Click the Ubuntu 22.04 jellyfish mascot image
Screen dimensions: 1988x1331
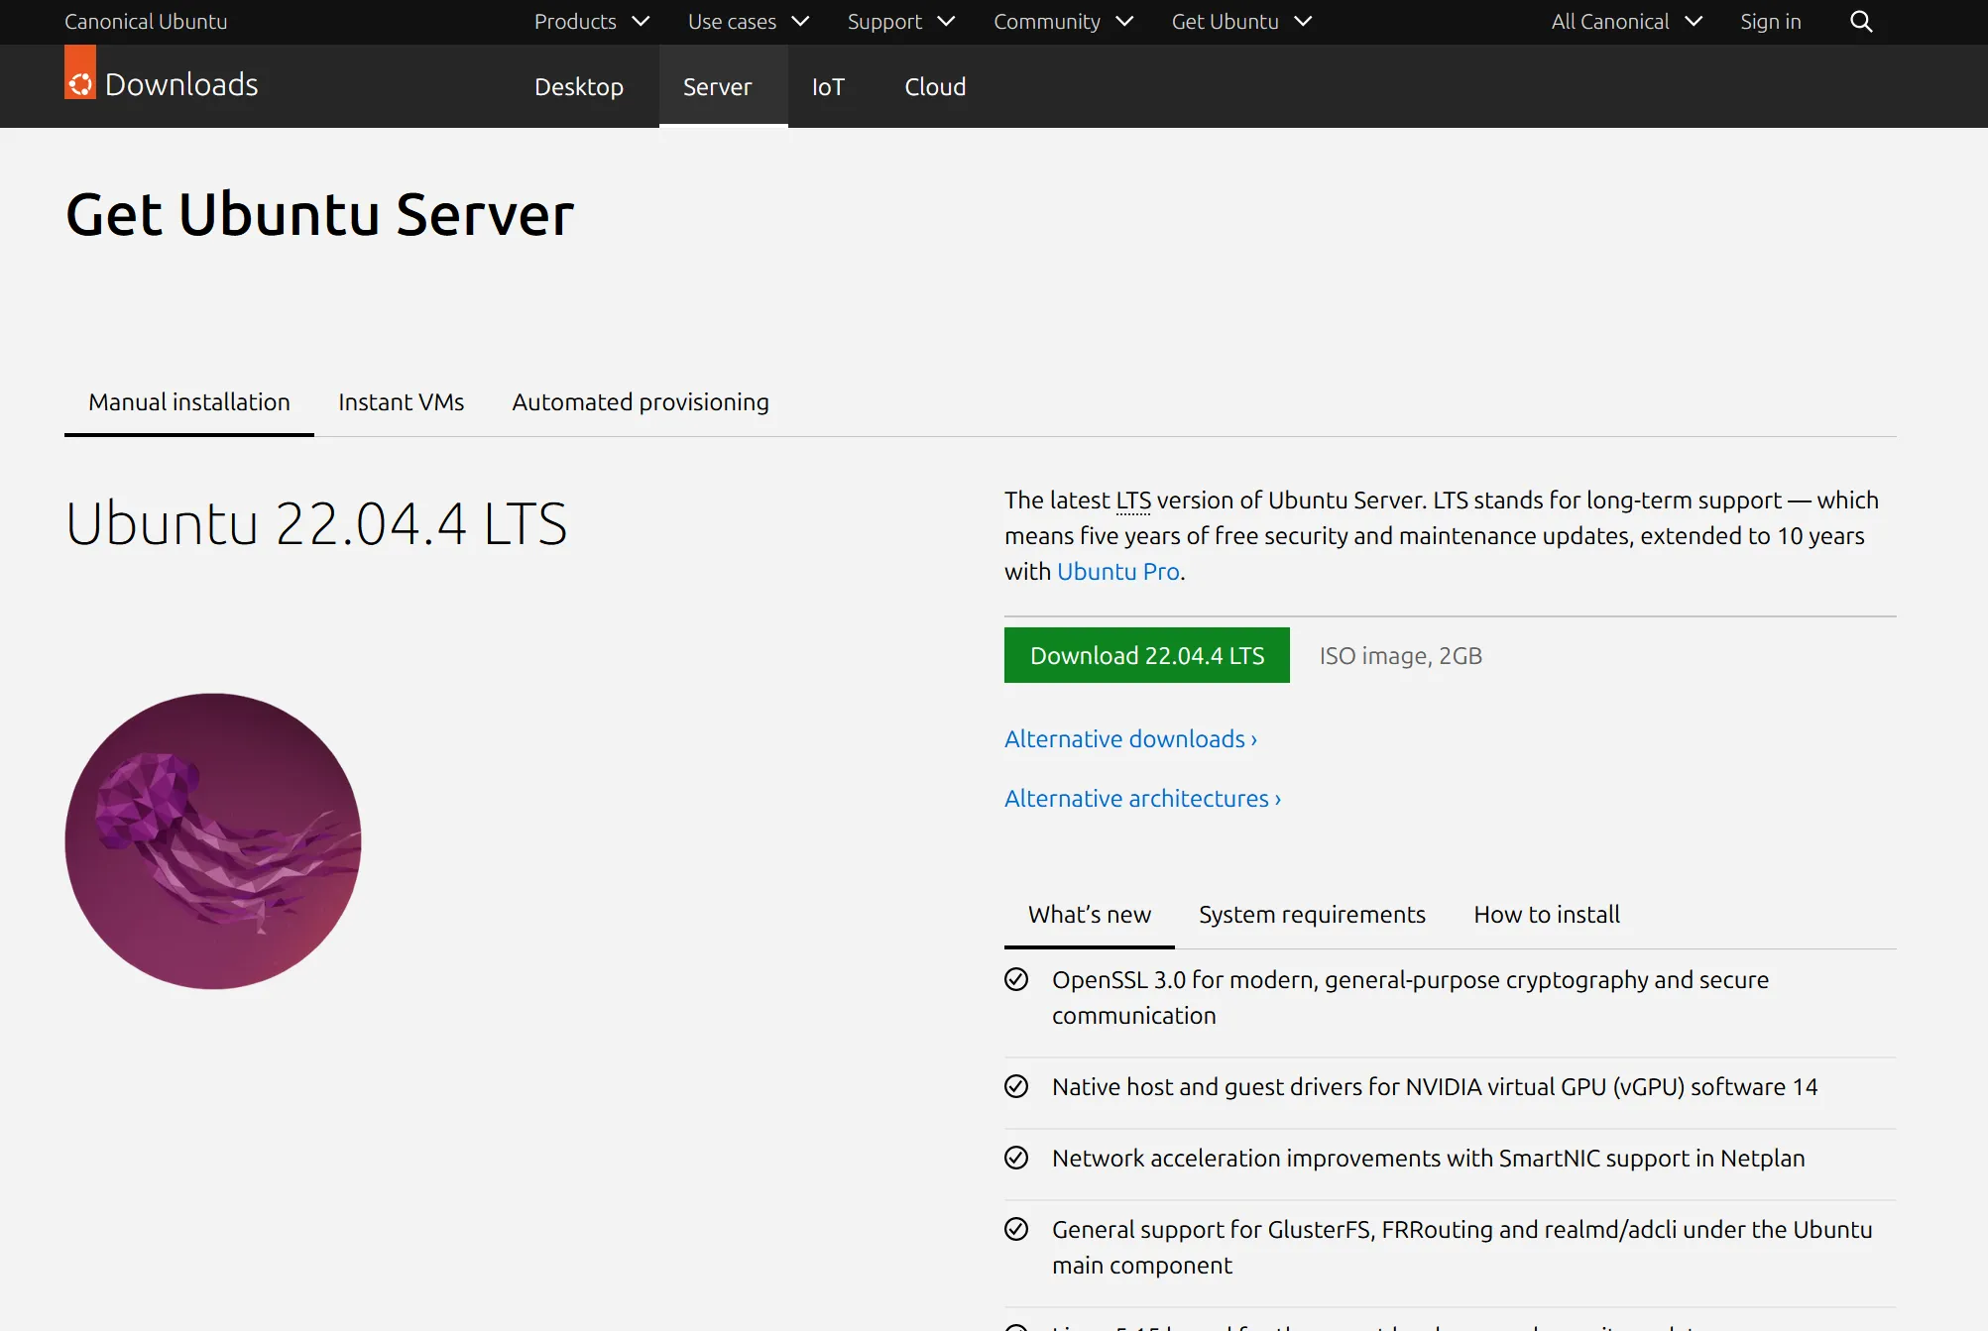click(x=213, y=840)
